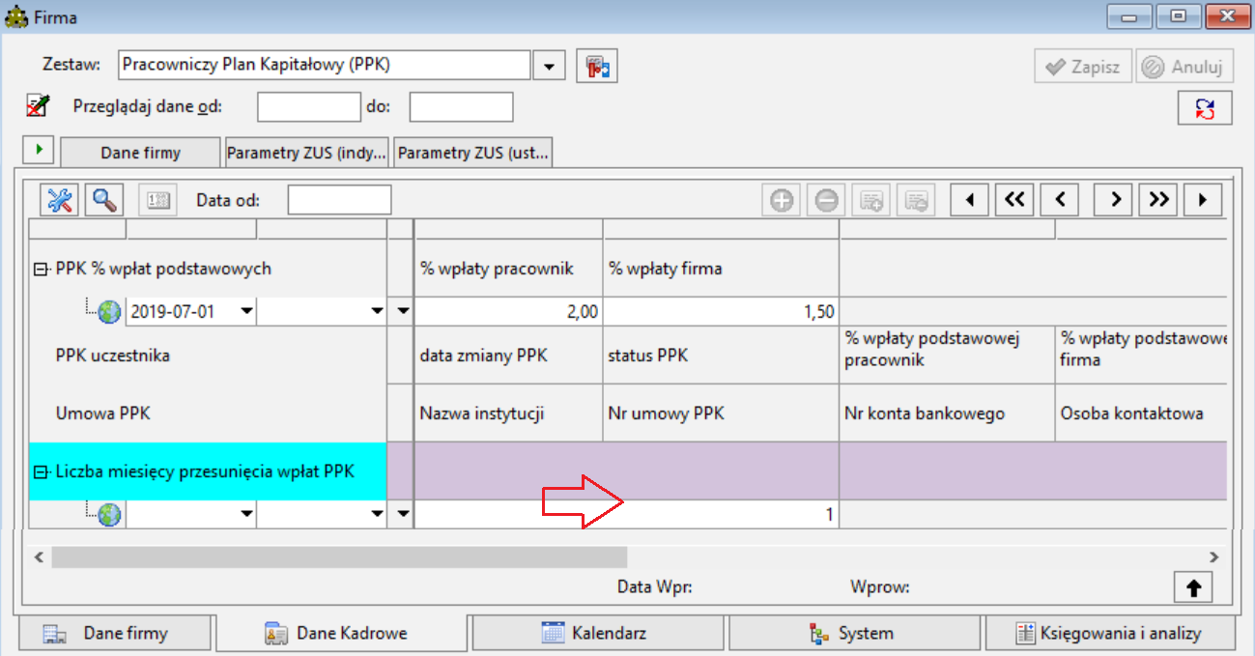Open the Kalendarz bottom tab
Screen dimensions: 1255x656
(597, 634)
